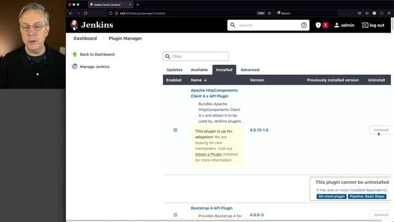Click the 133% zoom level badge
This screenshot has width=394, height=222.
[261, 13]
